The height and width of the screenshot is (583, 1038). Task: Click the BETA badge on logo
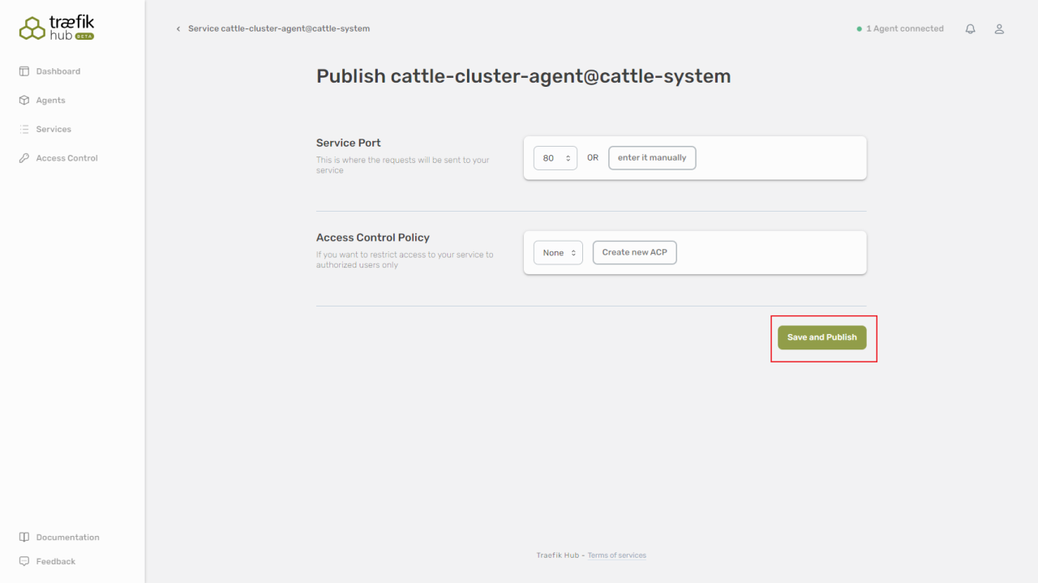coord(84,36)
